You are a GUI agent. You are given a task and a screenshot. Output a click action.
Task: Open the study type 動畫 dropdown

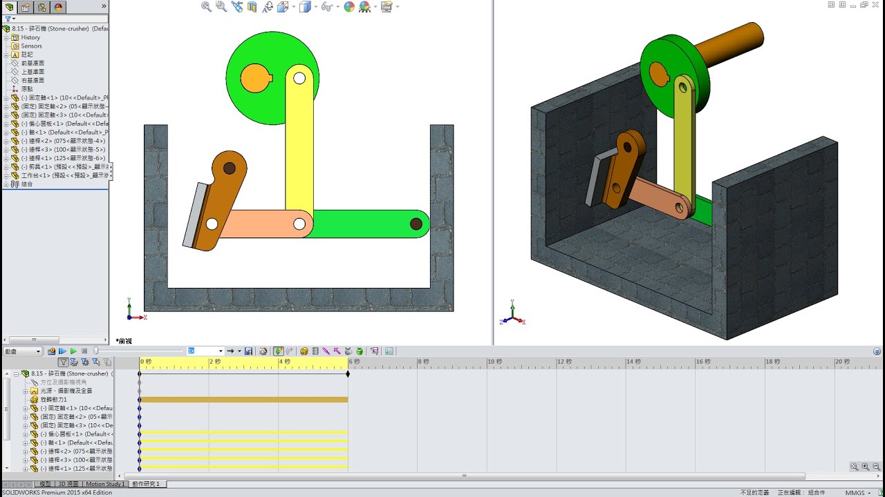22,351
